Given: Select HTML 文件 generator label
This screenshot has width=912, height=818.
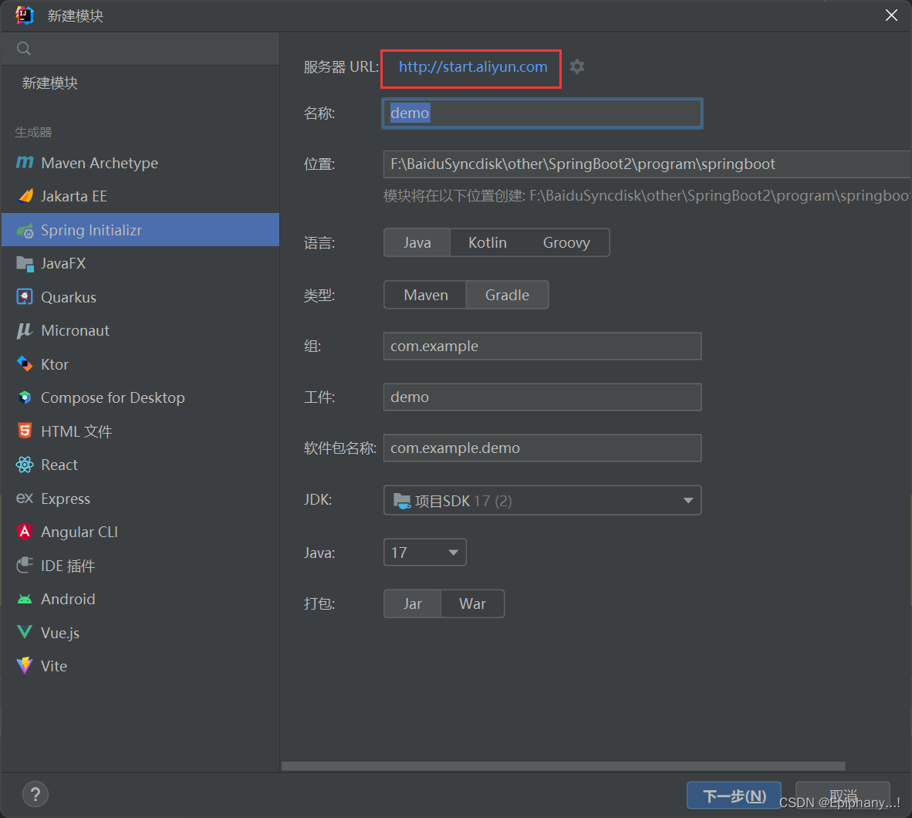Looking at the screenshot, I should 76,431.
